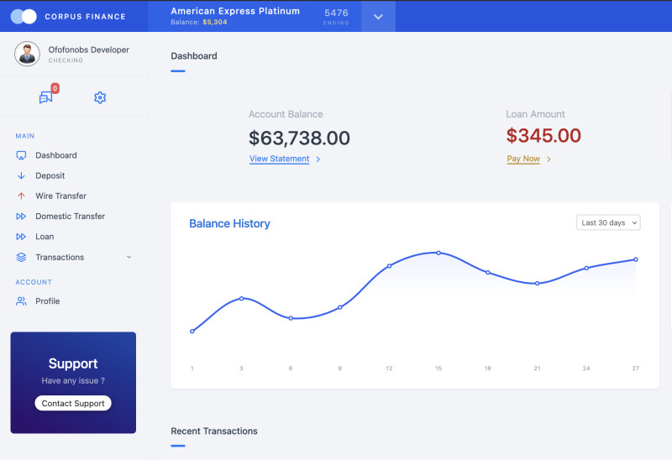The height and width of the screenshot is (460, 672).
Task: Click the Wire Transfer up-arrow icon
Action: pos(21,196)
